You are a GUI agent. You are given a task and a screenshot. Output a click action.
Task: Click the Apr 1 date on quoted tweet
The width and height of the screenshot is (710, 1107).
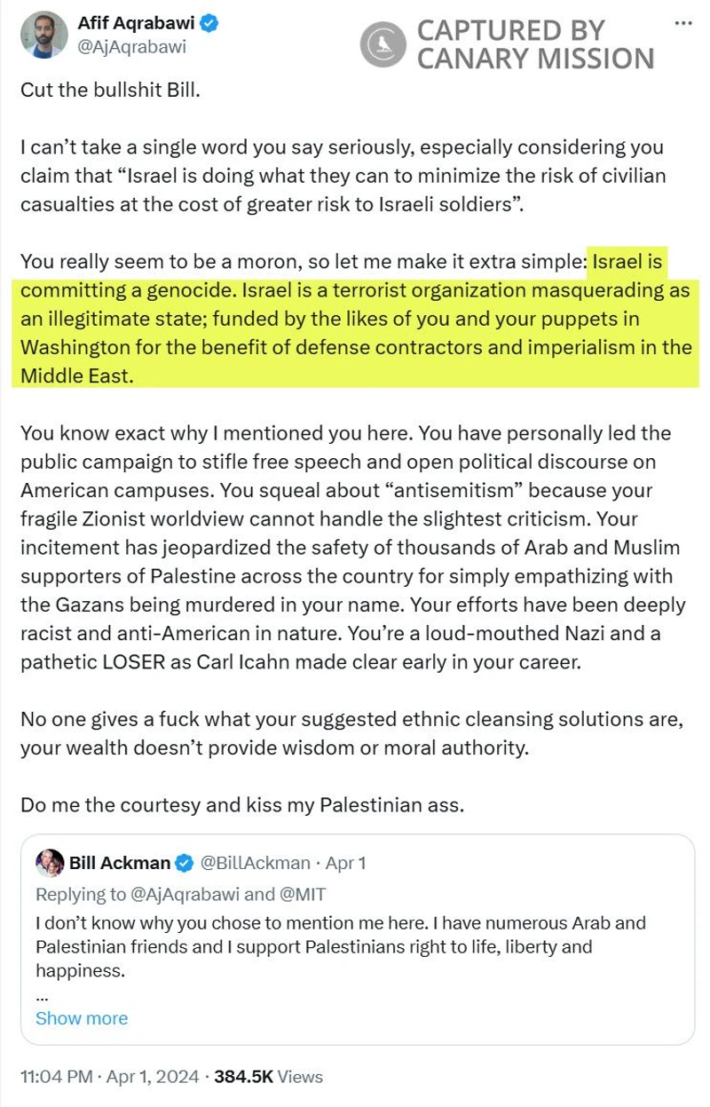pyautogui.click(x=346, y=863)
